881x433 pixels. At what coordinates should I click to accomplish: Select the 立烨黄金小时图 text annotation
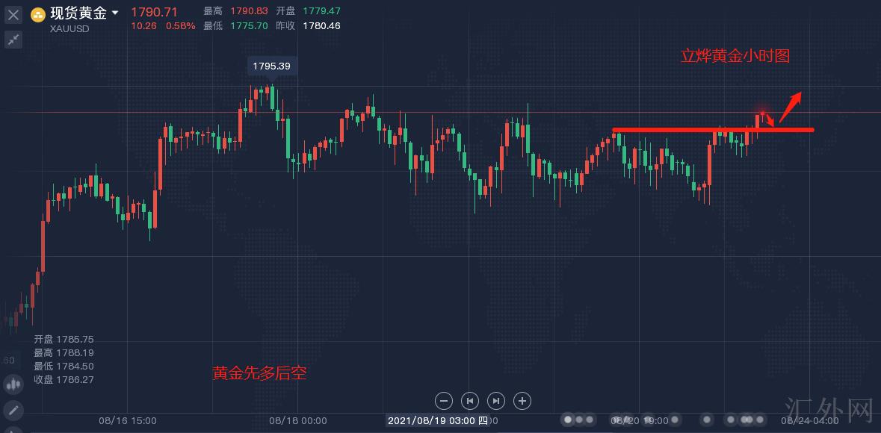coord(735,56)
